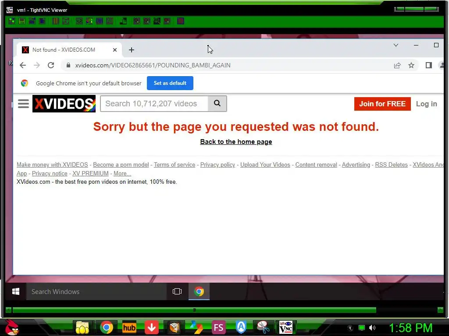Open a new tab with the plus button
Viewport: 449px width, 336px height.
(132, 50)
